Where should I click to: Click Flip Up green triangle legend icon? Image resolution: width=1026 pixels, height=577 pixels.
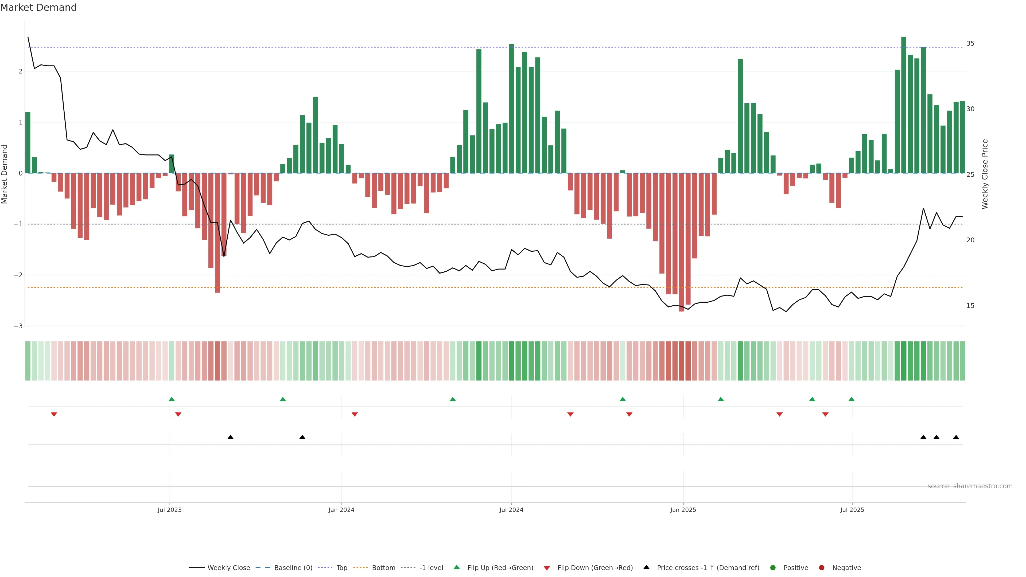[457, 567]
